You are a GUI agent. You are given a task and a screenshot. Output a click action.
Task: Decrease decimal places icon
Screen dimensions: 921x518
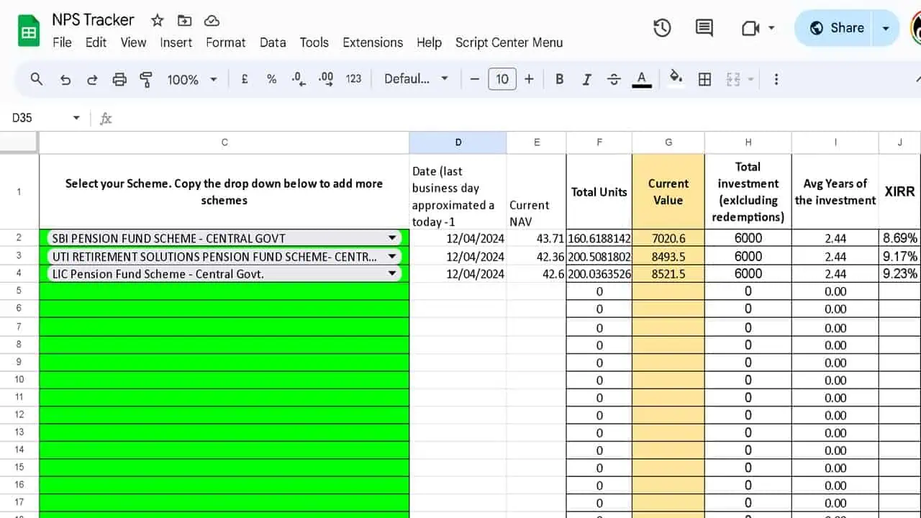click(298, 79)
